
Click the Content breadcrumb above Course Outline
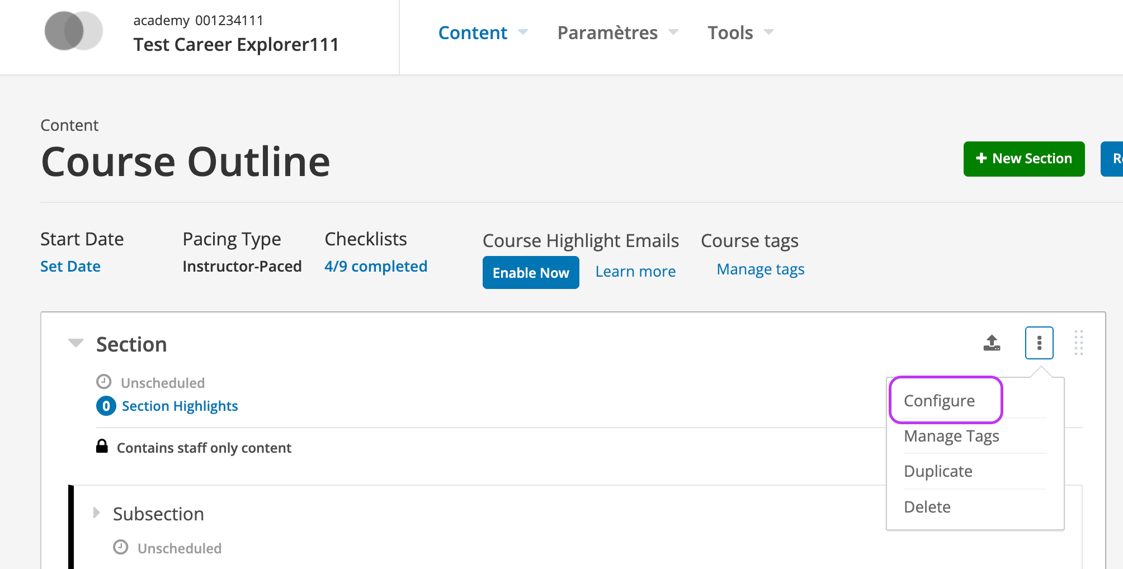pyautogui.click(x=69, y=125)
